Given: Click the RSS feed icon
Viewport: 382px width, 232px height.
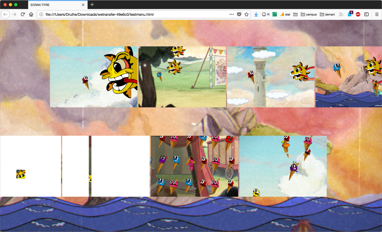Looking at the screenshot, I should tap(341, 14).
